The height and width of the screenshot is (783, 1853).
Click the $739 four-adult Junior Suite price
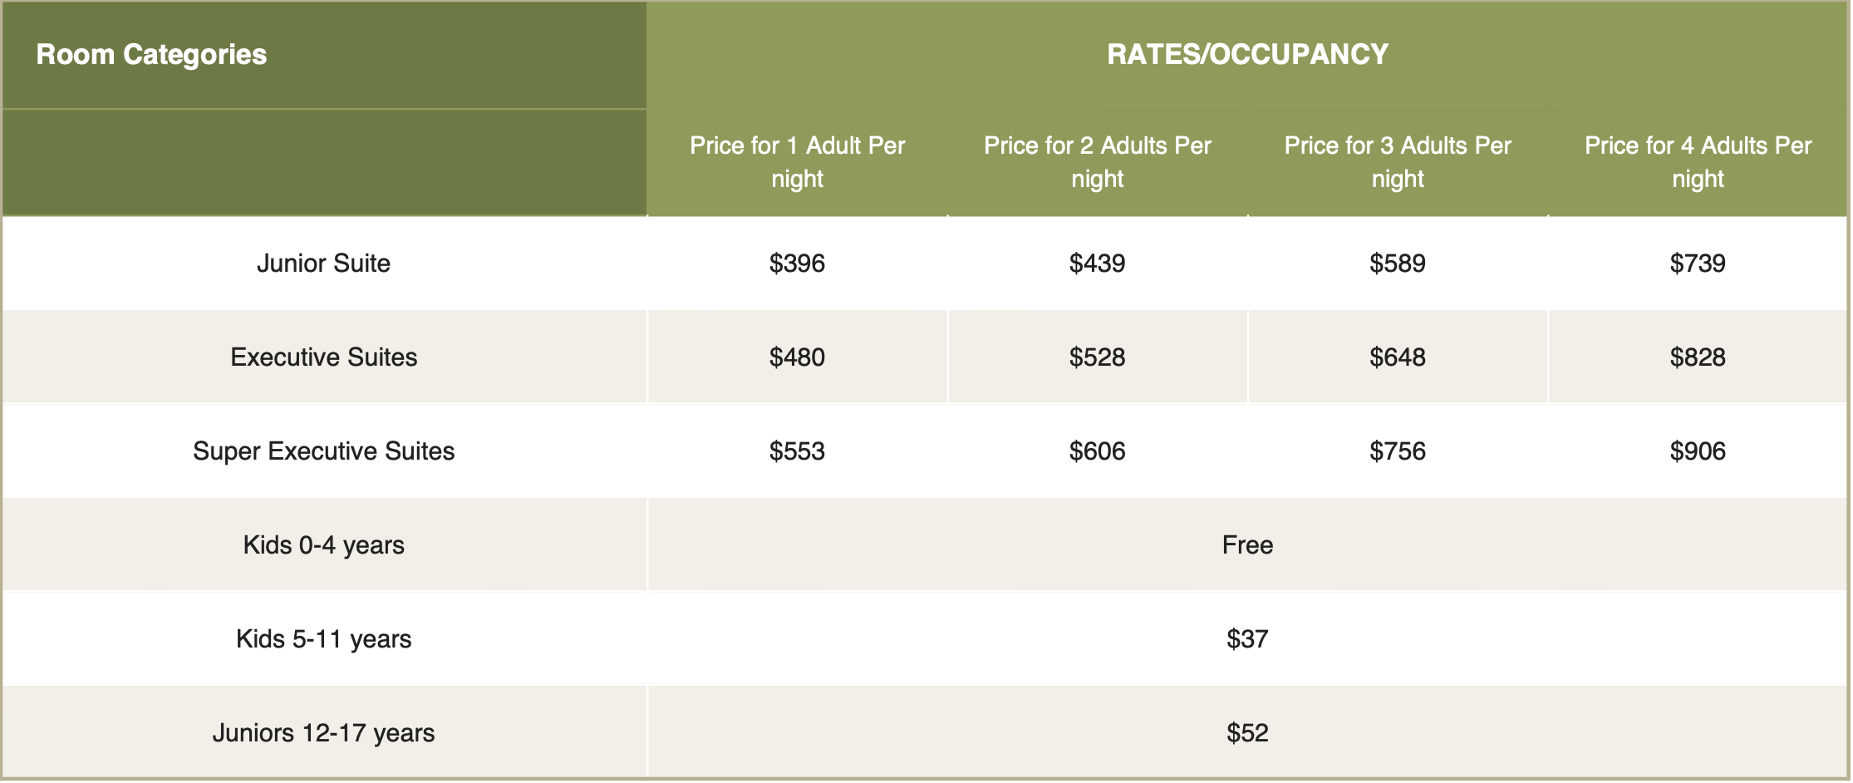tap(1698, 263)
